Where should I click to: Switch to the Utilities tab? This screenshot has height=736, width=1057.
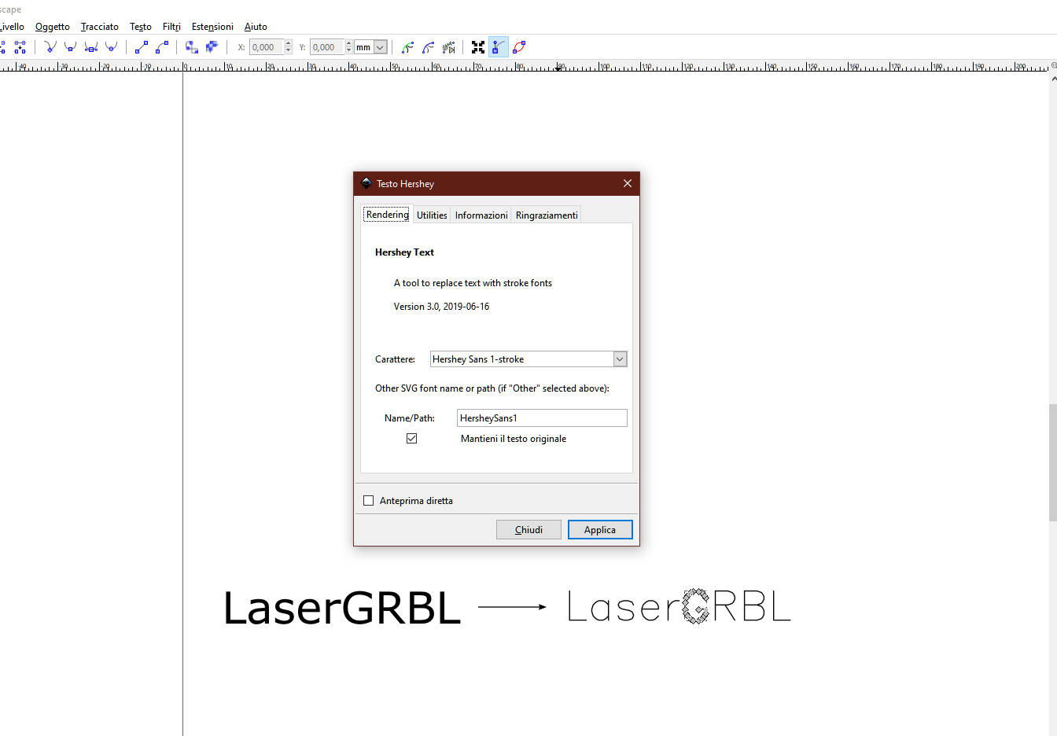click(x=432, y=215)
